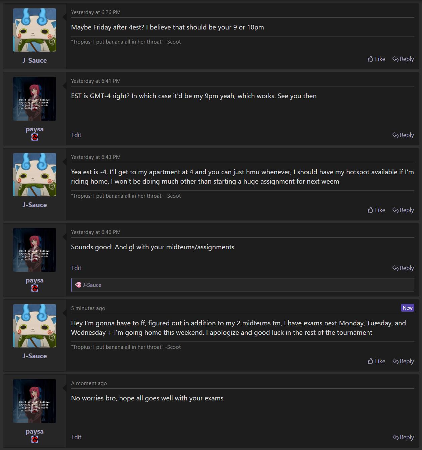Edit the 'EST is GMT-4 right?' post

(x=76, y=135)
